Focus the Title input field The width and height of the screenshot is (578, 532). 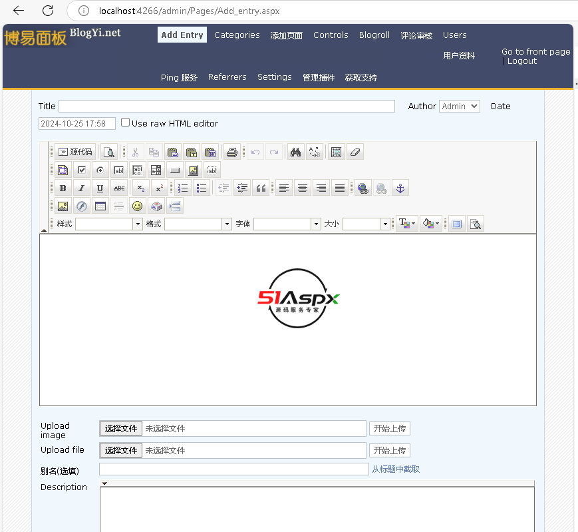(227, 107)
